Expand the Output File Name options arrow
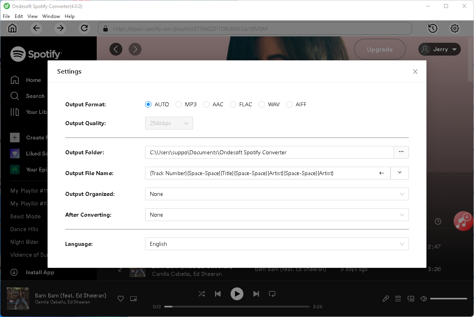The width and height of the screenshot is (474, 317). coord(400,173)
